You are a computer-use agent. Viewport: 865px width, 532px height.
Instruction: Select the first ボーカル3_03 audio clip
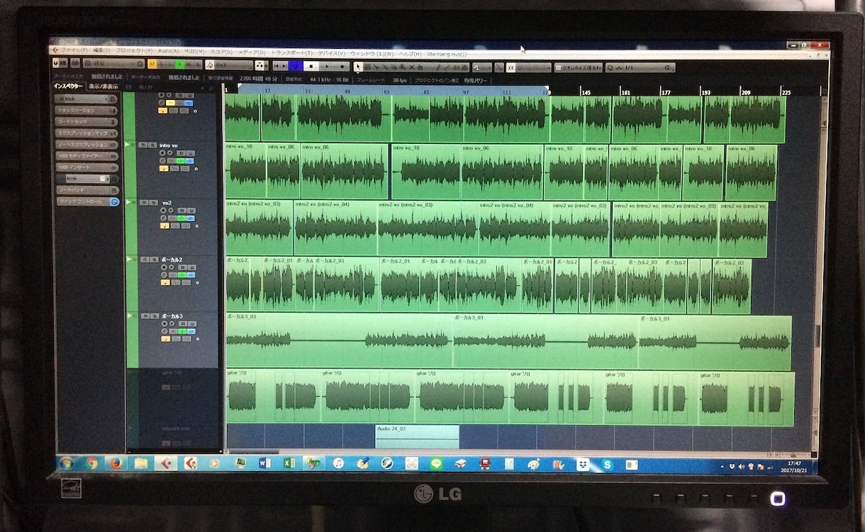click(x=340, y=341)
